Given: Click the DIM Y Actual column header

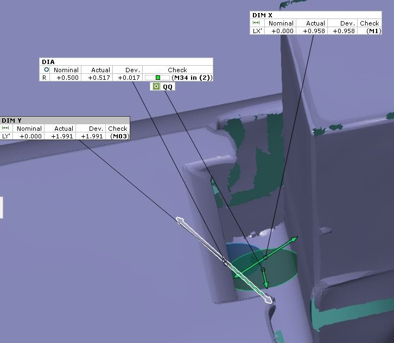Looking at the screenshot, I should (x=63, y=129).
